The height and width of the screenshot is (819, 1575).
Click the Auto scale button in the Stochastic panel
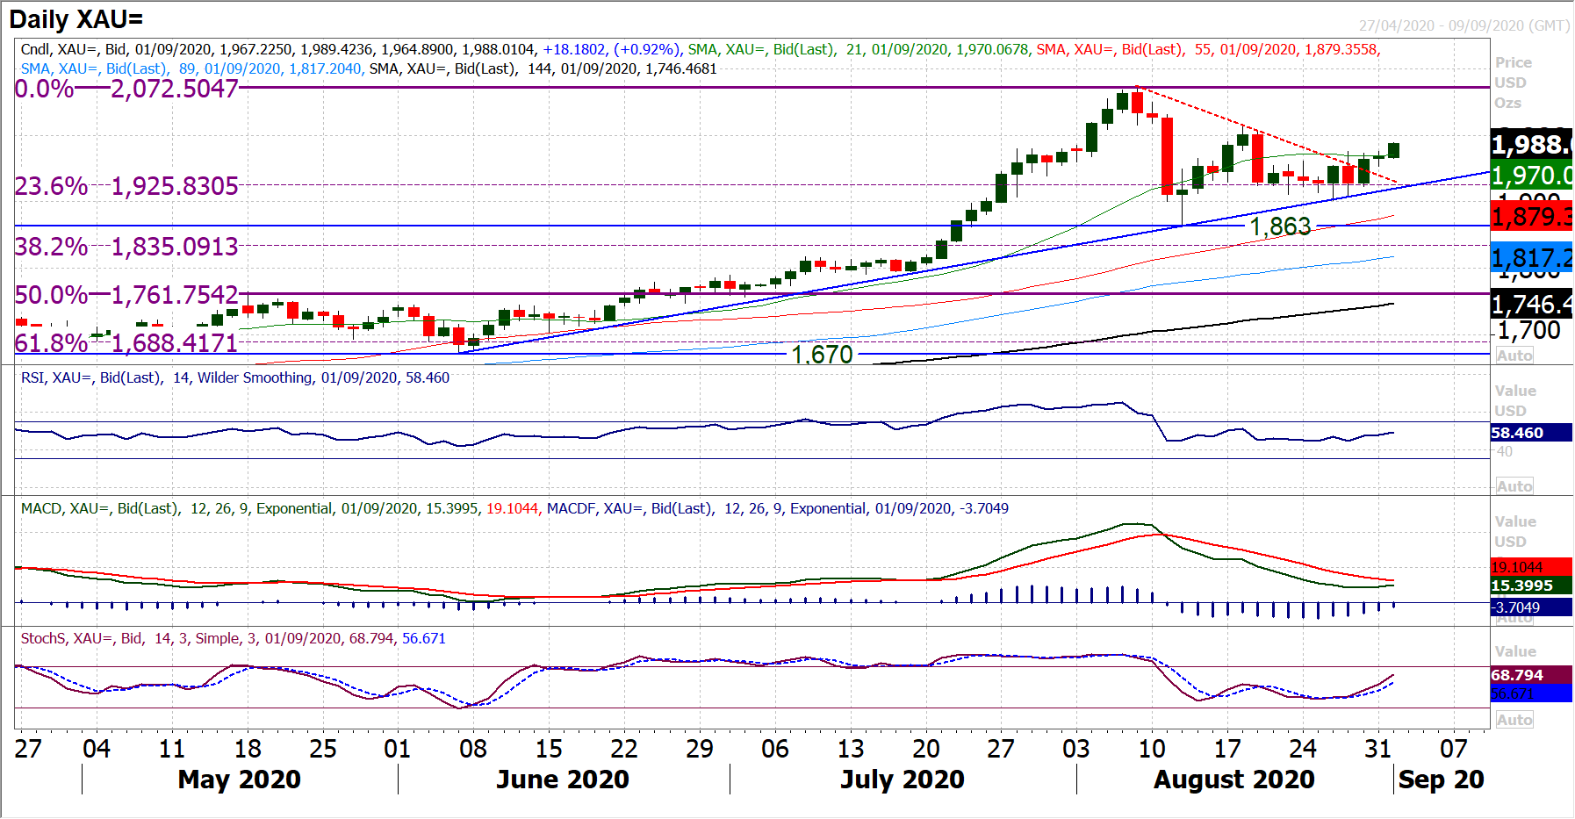coord(1514,720)
